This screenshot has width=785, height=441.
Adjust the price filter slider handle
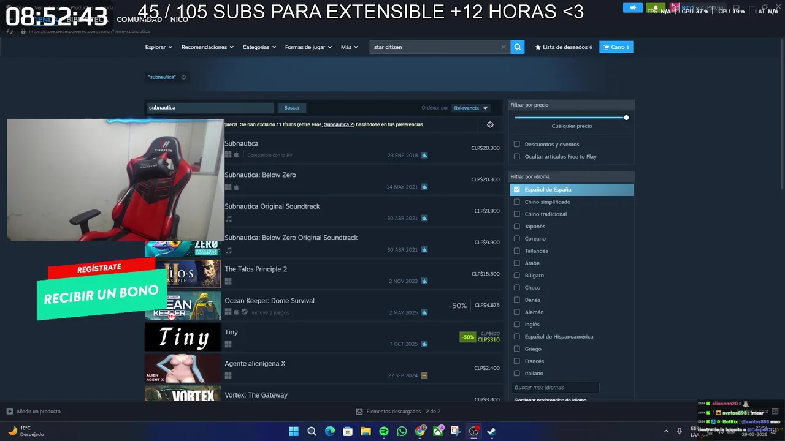[626, 118]
